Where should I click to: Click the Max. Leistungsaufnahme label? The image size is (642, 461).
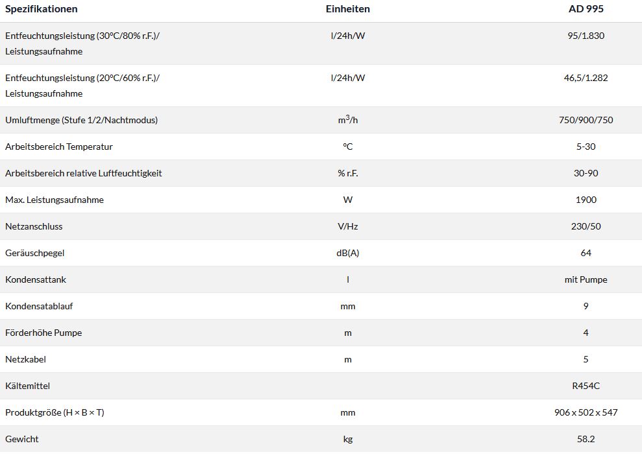pos(55,200)
